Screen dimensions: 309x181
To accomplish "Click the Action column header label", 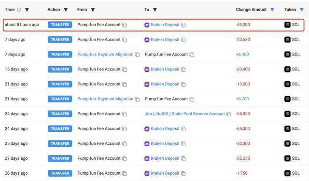I will point(54,10).
